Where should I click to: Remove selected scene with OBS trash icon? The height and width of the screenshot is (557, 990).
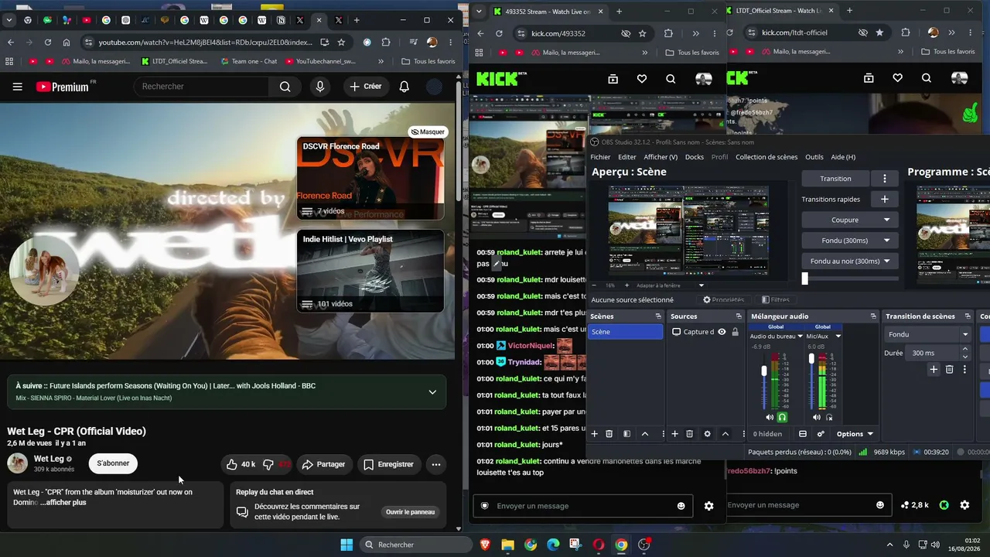[609, 434]
